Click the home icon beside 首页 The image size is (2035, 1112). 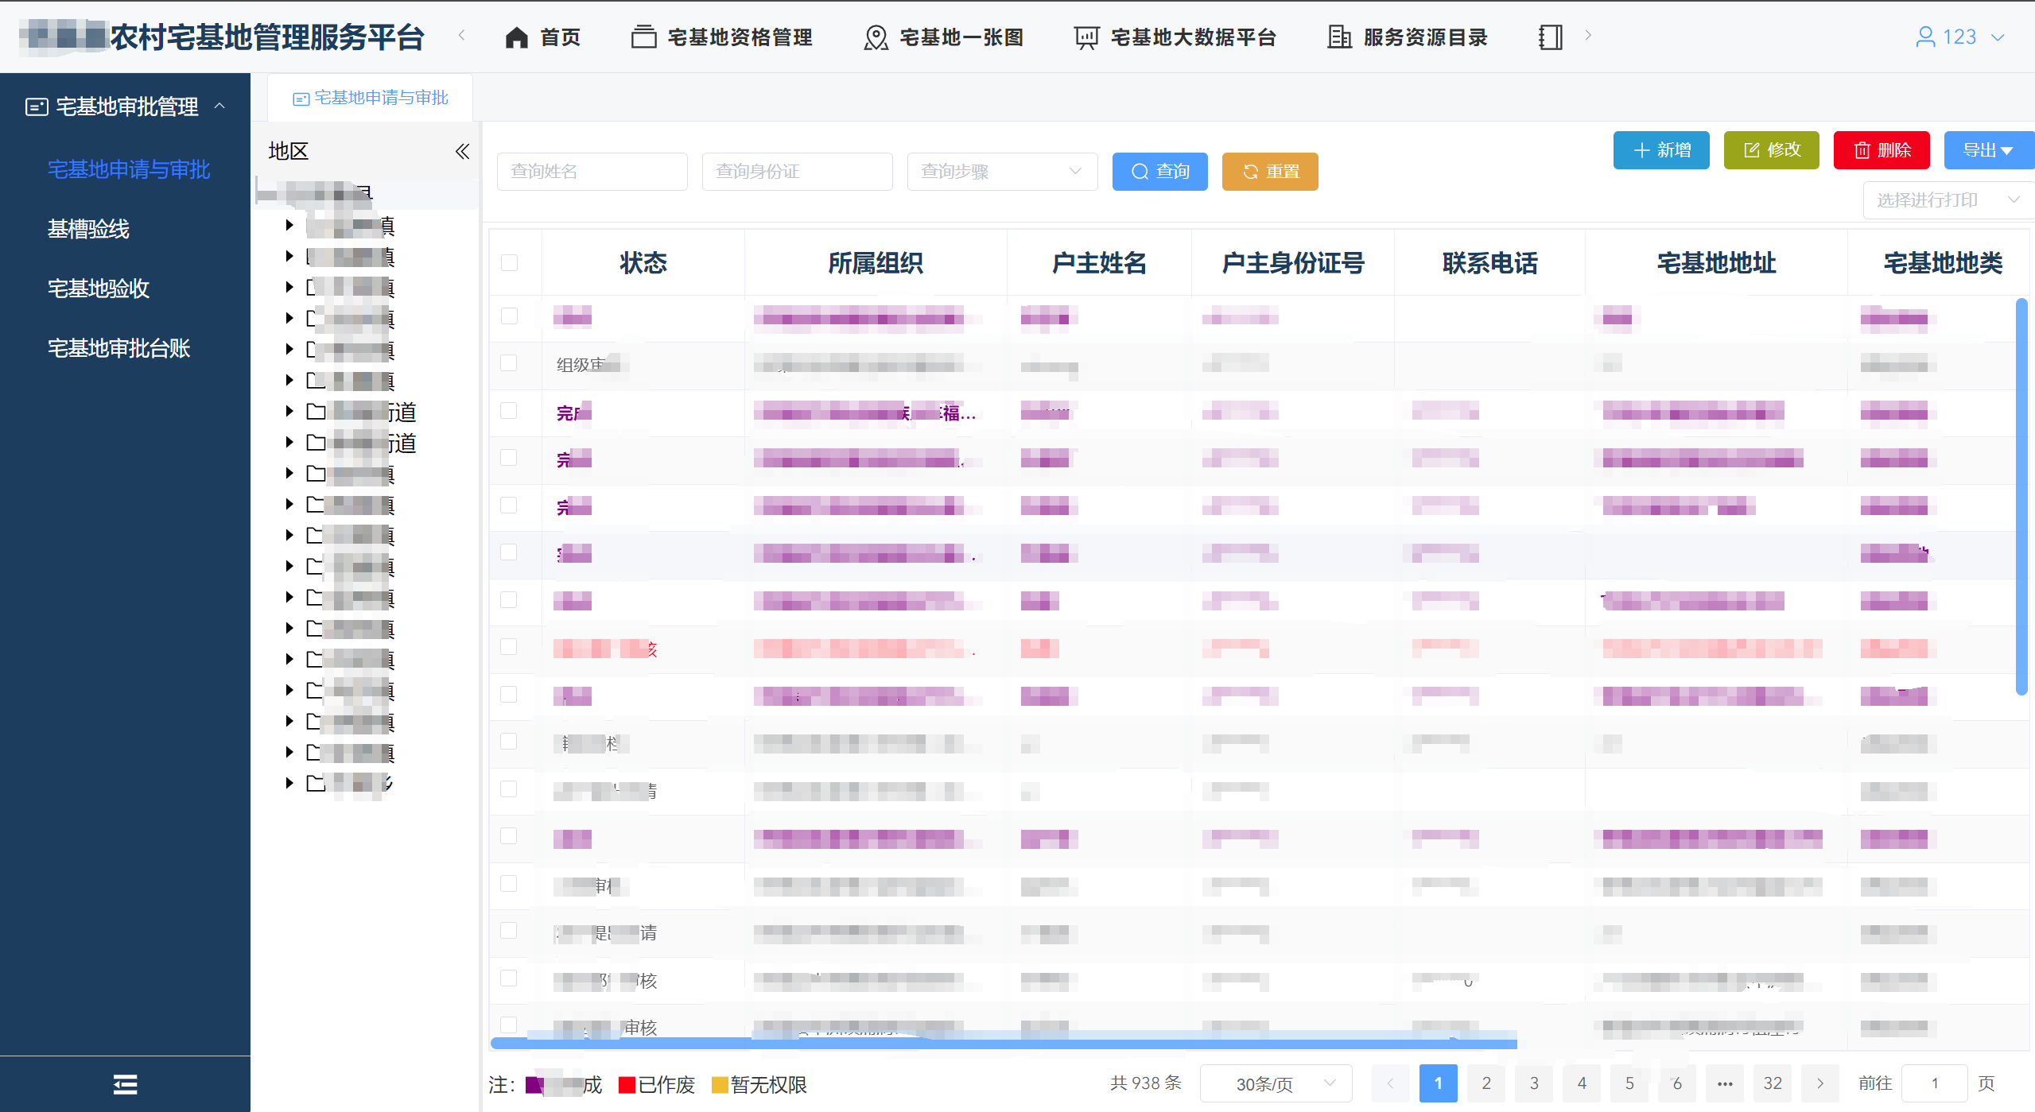coord(516,37)
